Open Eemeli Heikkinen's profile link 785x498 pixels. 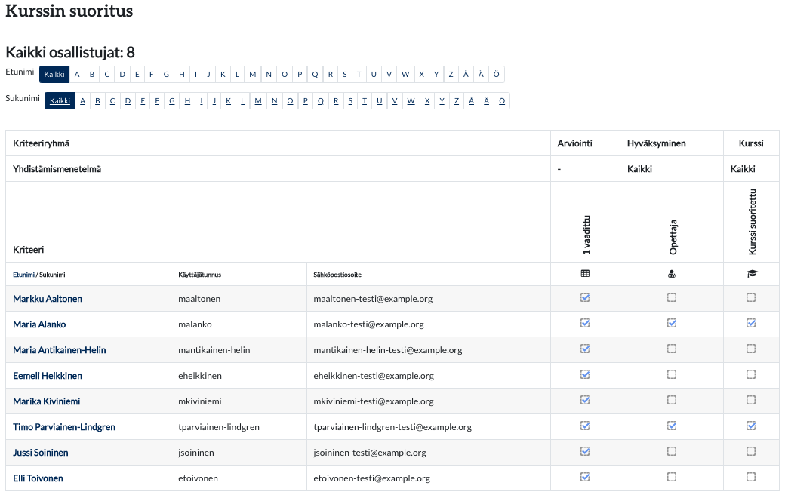[48, 375]
